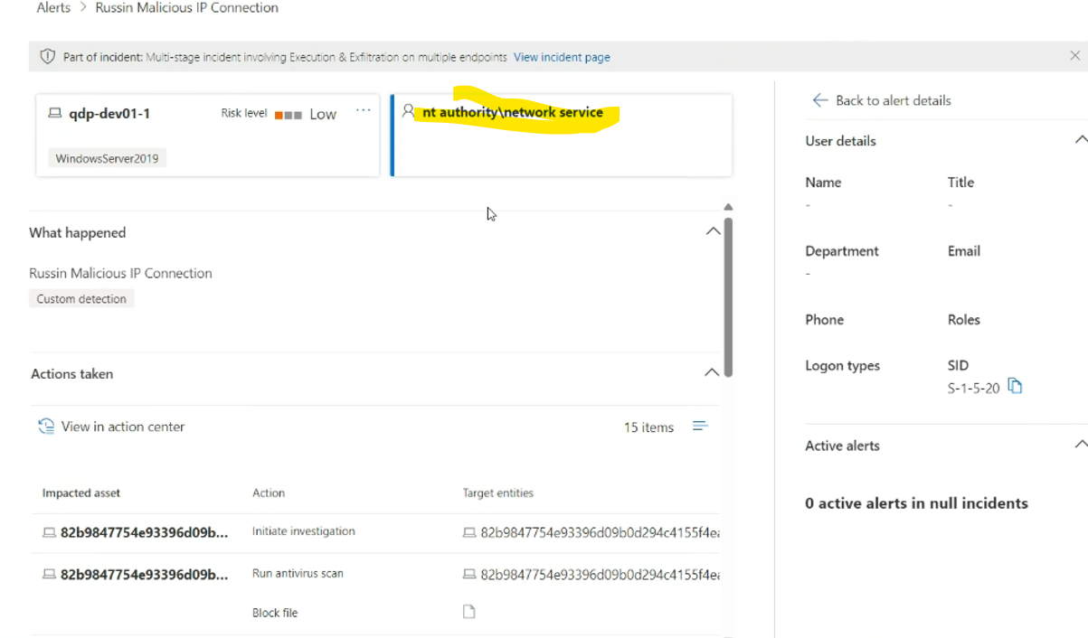The image size is (1088, 638).
Task: Open the Alerts breadcrumb link
Action: click(x=52, y=7)
